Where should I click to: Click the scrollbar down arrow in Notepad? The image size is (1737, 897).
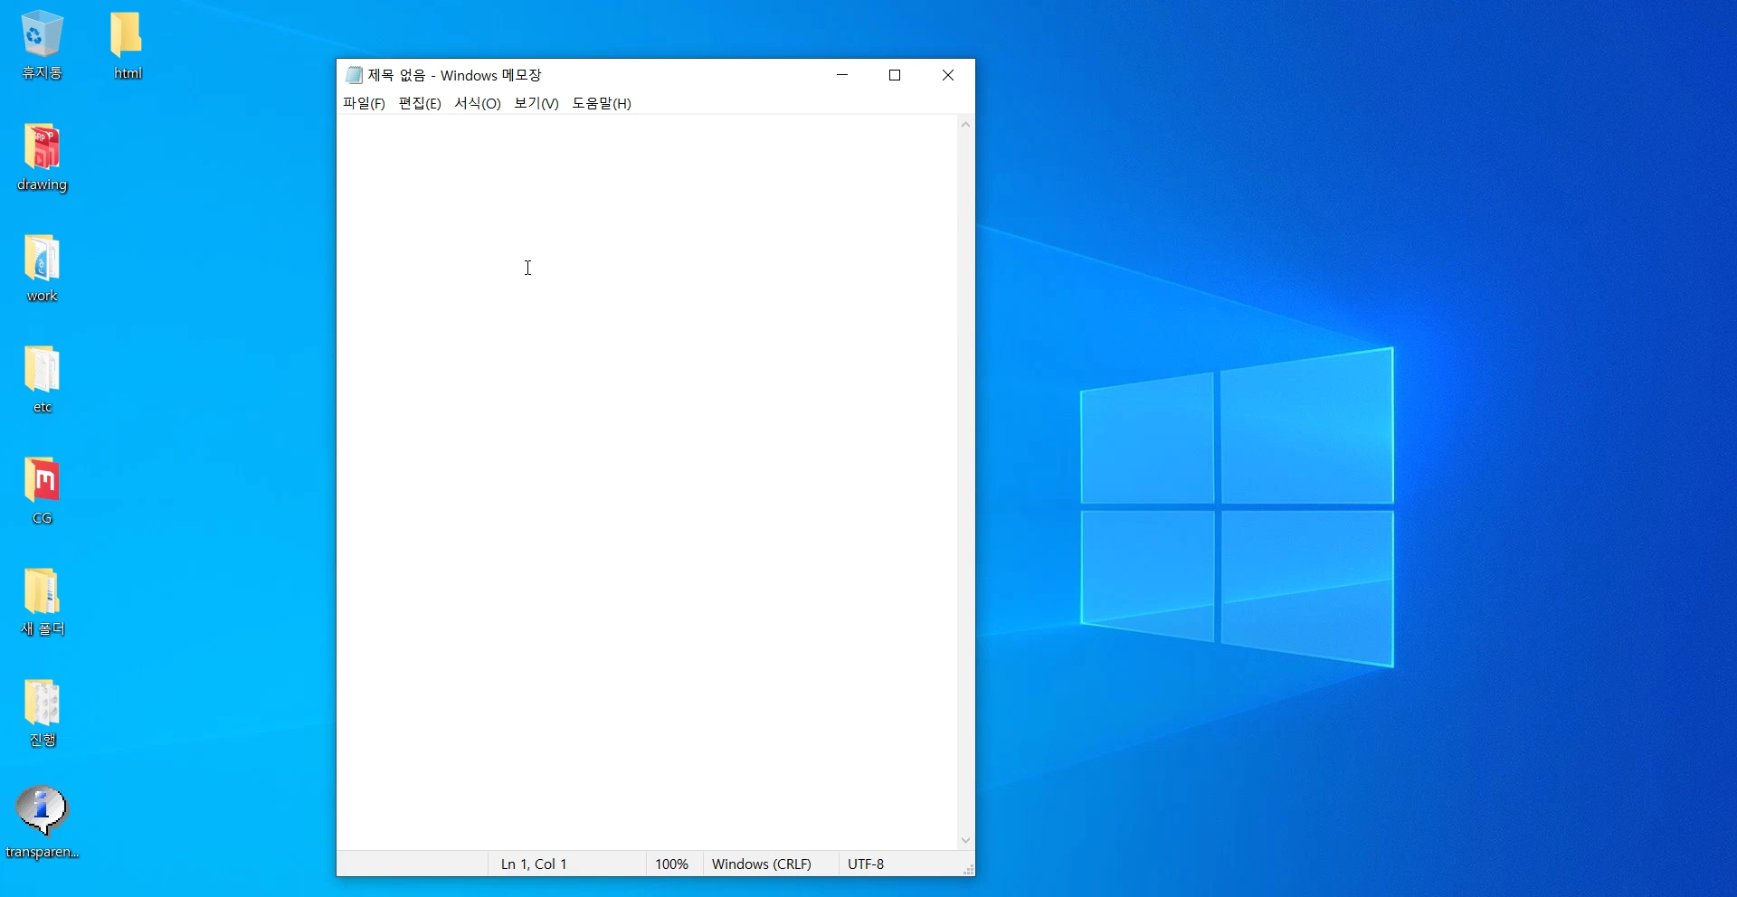965,840
